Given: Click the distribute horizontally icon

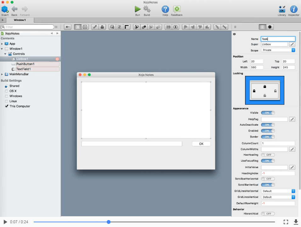Looking at the screenshot, I should click(x=217, y=27).
